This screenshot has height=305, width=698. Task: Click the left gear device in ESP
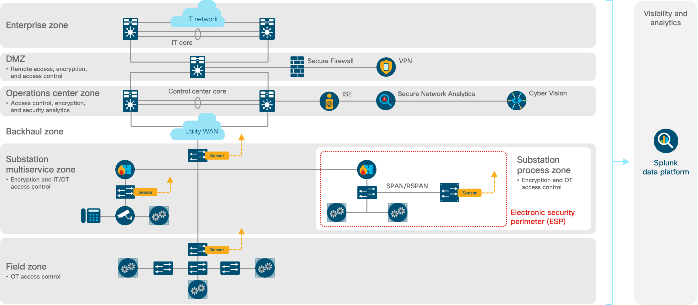[337, 212]
